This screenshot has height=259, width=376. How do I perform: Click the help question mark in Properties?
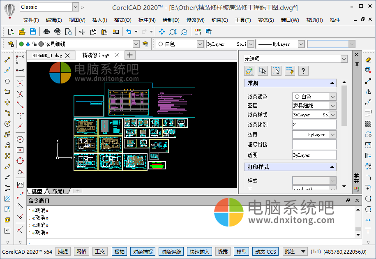coord(303,71)
